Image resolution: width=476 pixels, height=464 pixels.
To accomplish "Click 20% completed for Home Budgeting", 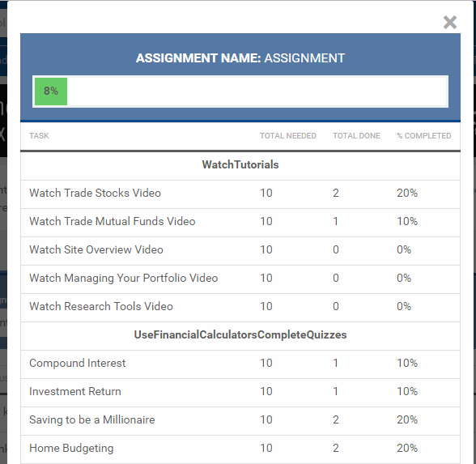I will point(407,449).
